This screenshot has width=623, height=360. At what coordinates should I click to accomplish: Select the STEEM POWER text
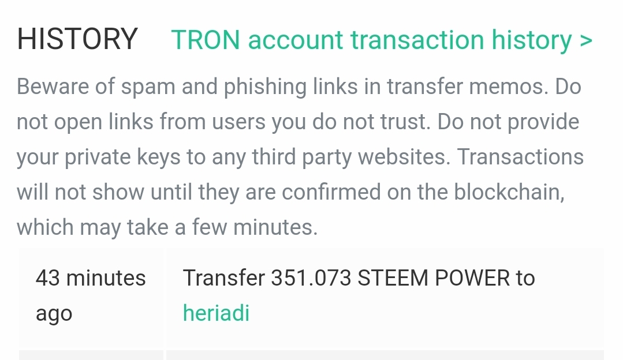coord(434,278)
